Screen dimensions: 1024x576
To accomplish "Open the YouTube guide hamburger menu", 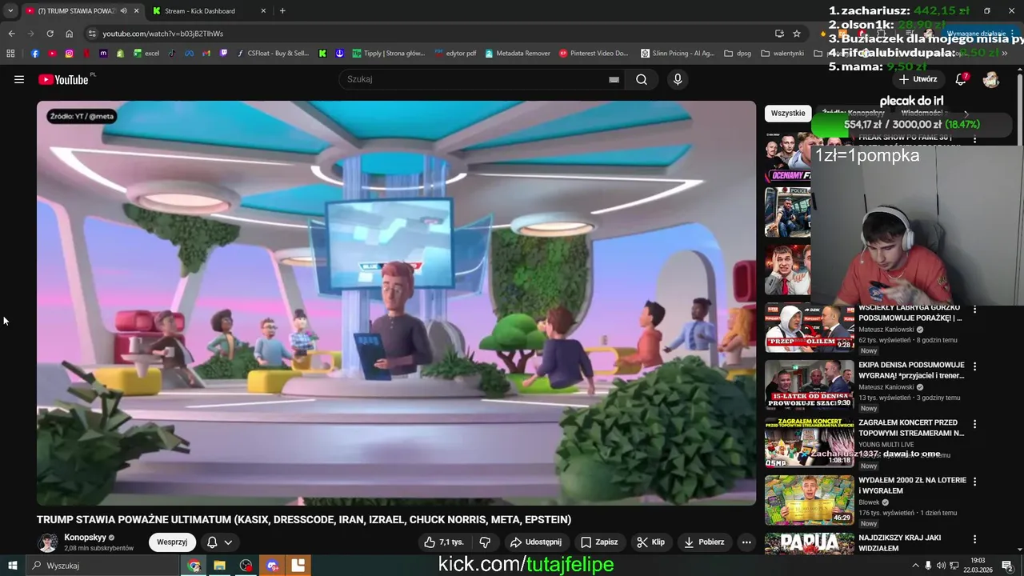I will click(19, 79).
